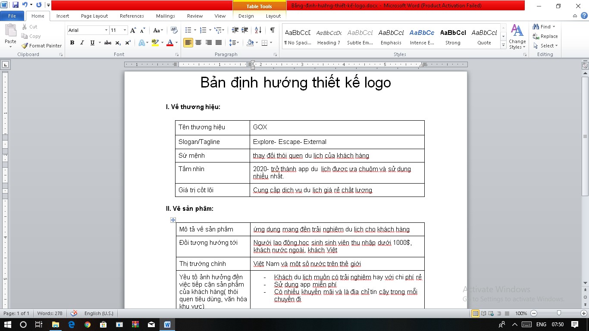Image resolution: width=589 pixels, height=331 pixels.
Task: Open bullets list dropdown arrow
Action: click(x=194, y=30)
